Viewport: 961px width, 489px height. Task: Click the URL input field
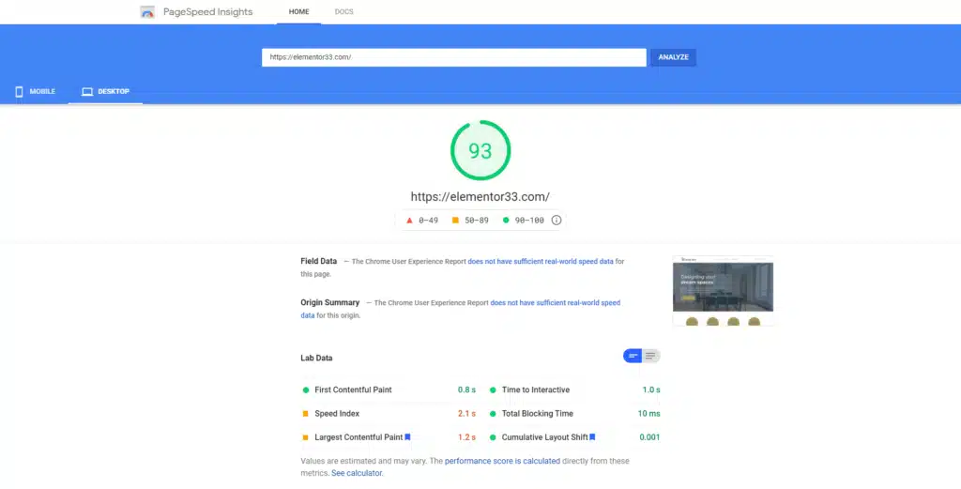coord(453,57)
